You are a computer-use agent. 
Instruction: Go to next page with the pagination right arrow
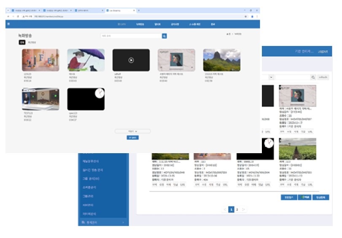[243, 209]
